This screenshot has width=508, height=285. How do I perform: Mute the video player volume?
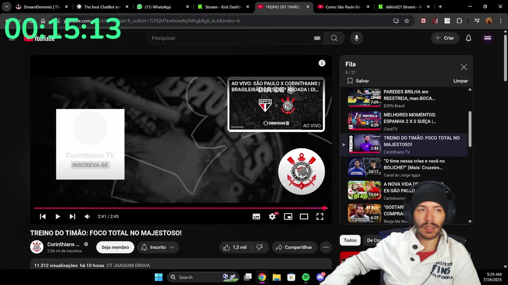(87, 217)
